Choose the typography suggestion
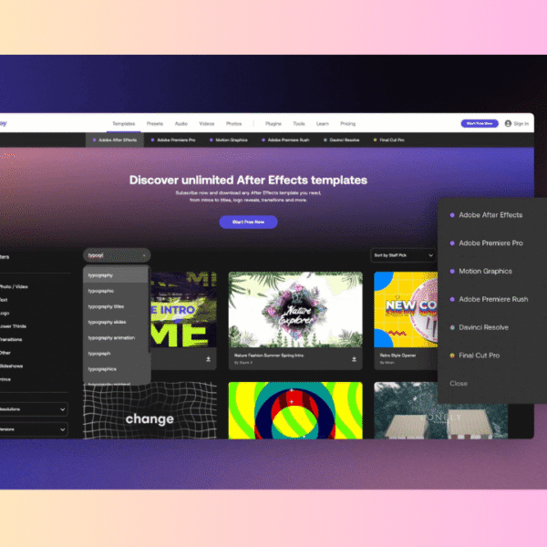 pos(116,275)
